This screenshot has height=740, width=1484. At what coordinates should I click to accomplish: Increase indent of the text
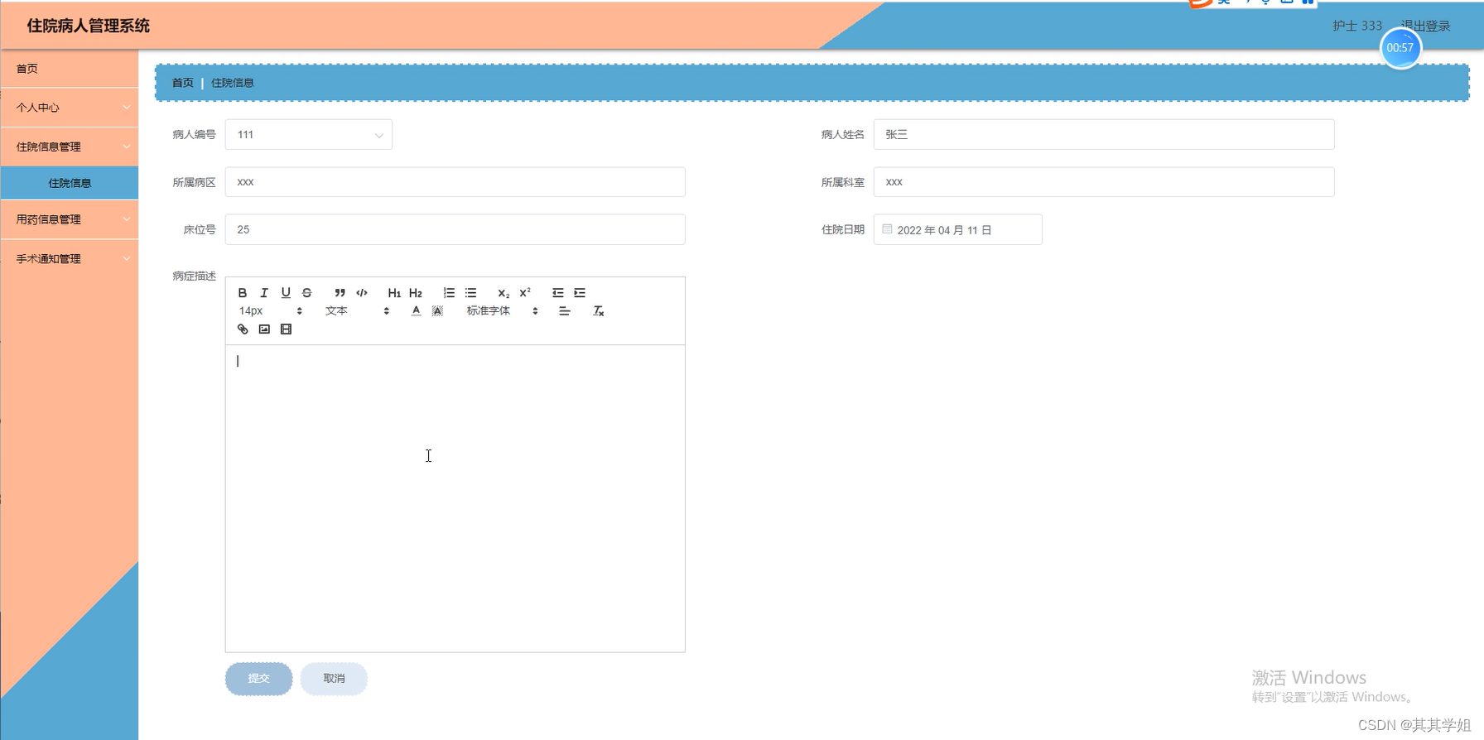point(580,293)
